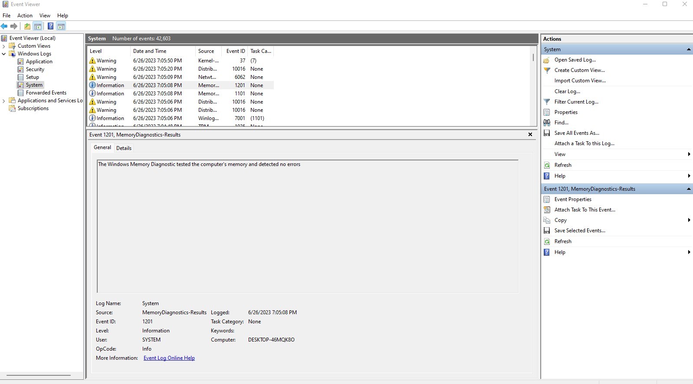Viewport: 693px width, 384px height.
Task: Click the console tree horizontal scrollbar
Action: tap(39, 375)
